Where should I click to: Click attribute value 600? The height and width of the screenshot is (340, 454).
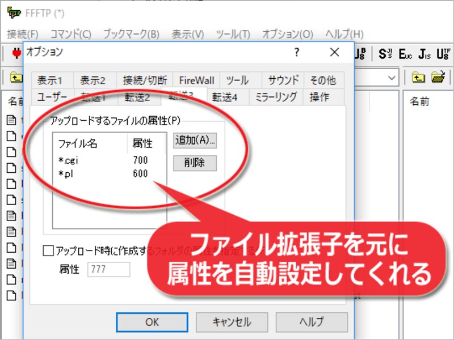(x=140, y=173)
